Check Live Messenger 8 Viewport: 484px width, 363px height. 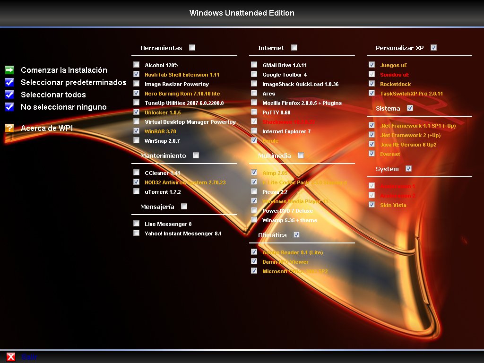point(136,223)
